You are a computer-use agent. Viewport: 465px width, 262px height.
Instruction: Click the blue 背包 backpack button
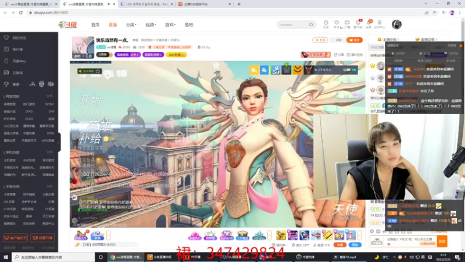point(355,245)
